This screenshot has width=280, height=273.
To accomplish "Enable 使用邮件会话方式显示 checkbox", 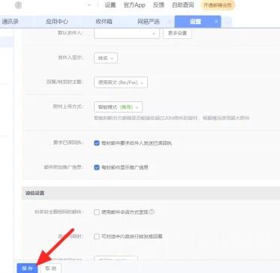I will coord(97,212).
